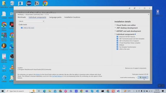Switch to the Workloads tab
This screenshot has height=93, width=166.
pyautogui.click(x=22, y=17)
